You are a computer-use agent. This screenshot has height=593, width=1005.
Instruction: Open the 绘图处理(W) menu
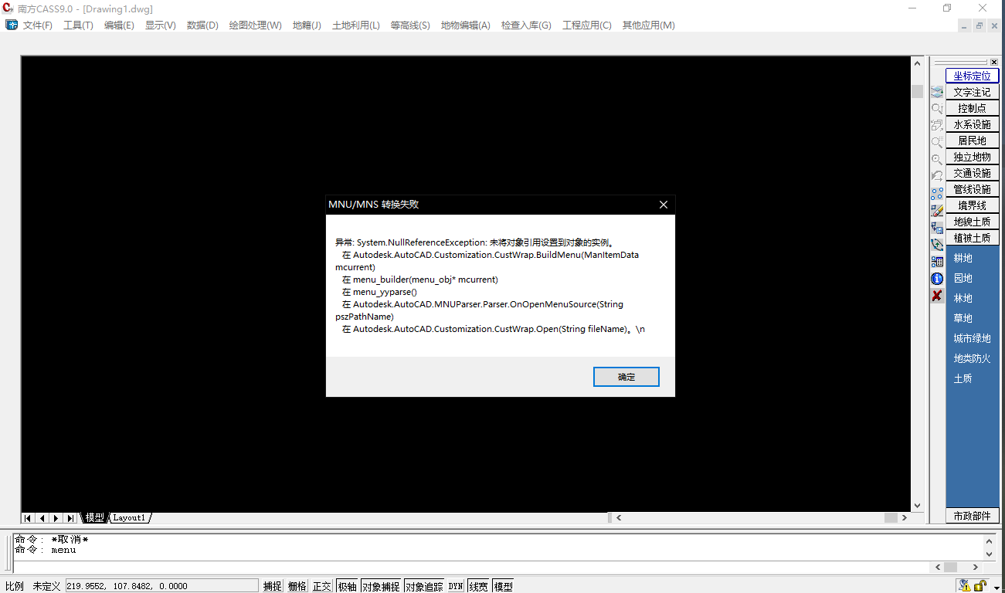click(x=255, y=25)
